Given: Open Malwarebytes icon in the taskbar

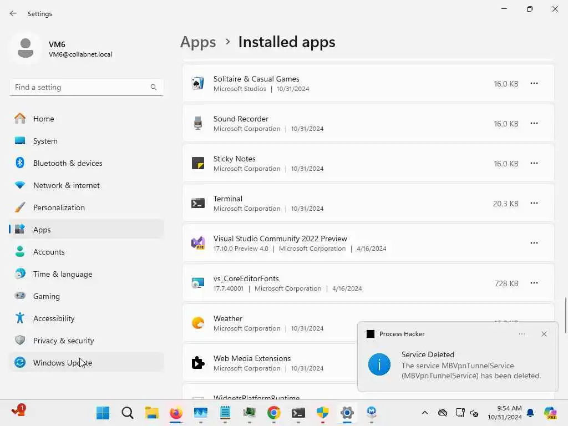Looking at the screenshot, I should pyautogui.click(x=371, y=413).
